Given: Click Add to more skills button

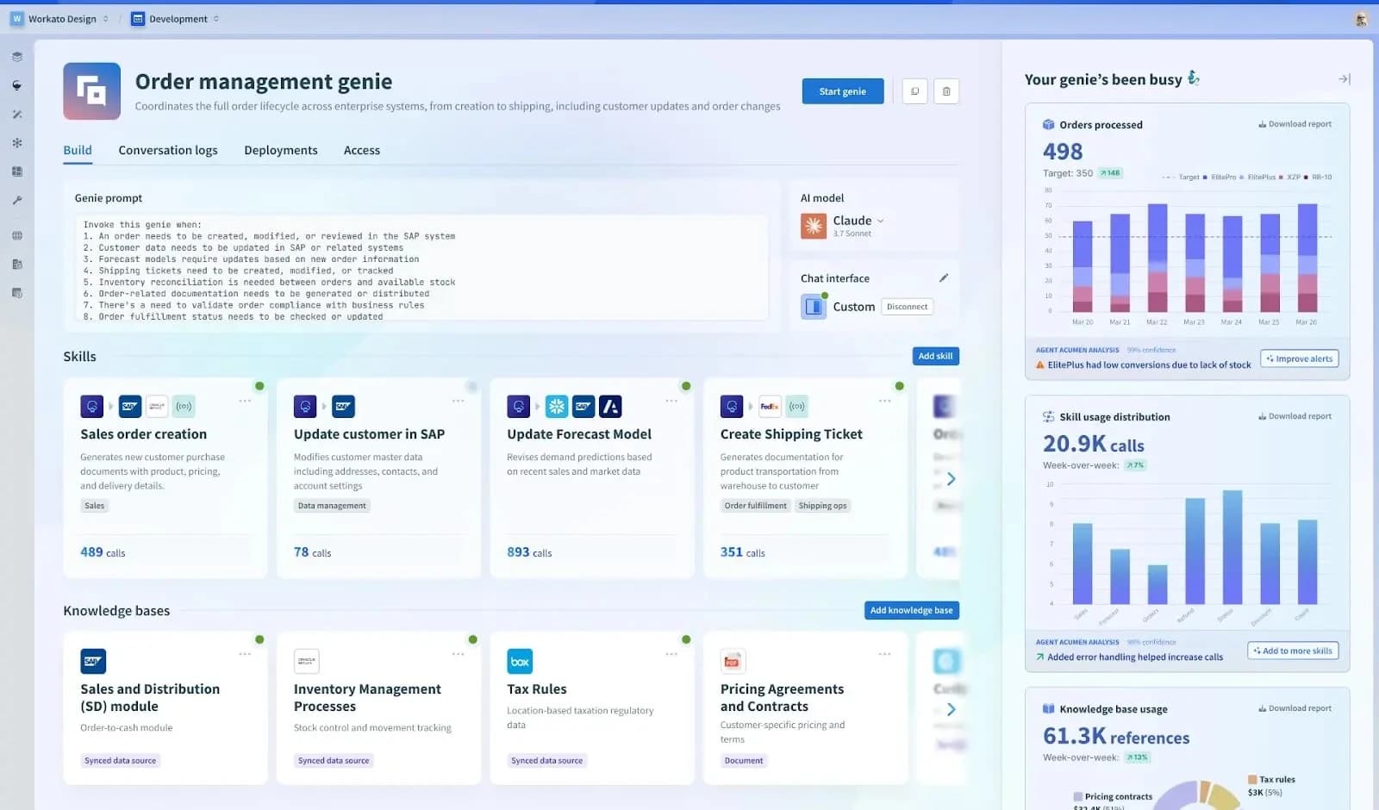Looking at the screenshot, I should 1293,651.
